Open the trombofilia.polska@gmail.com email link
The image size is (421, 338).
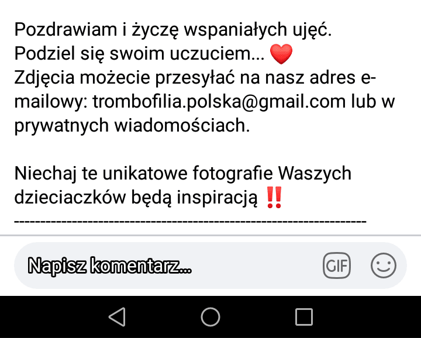(x=219, y=102)
